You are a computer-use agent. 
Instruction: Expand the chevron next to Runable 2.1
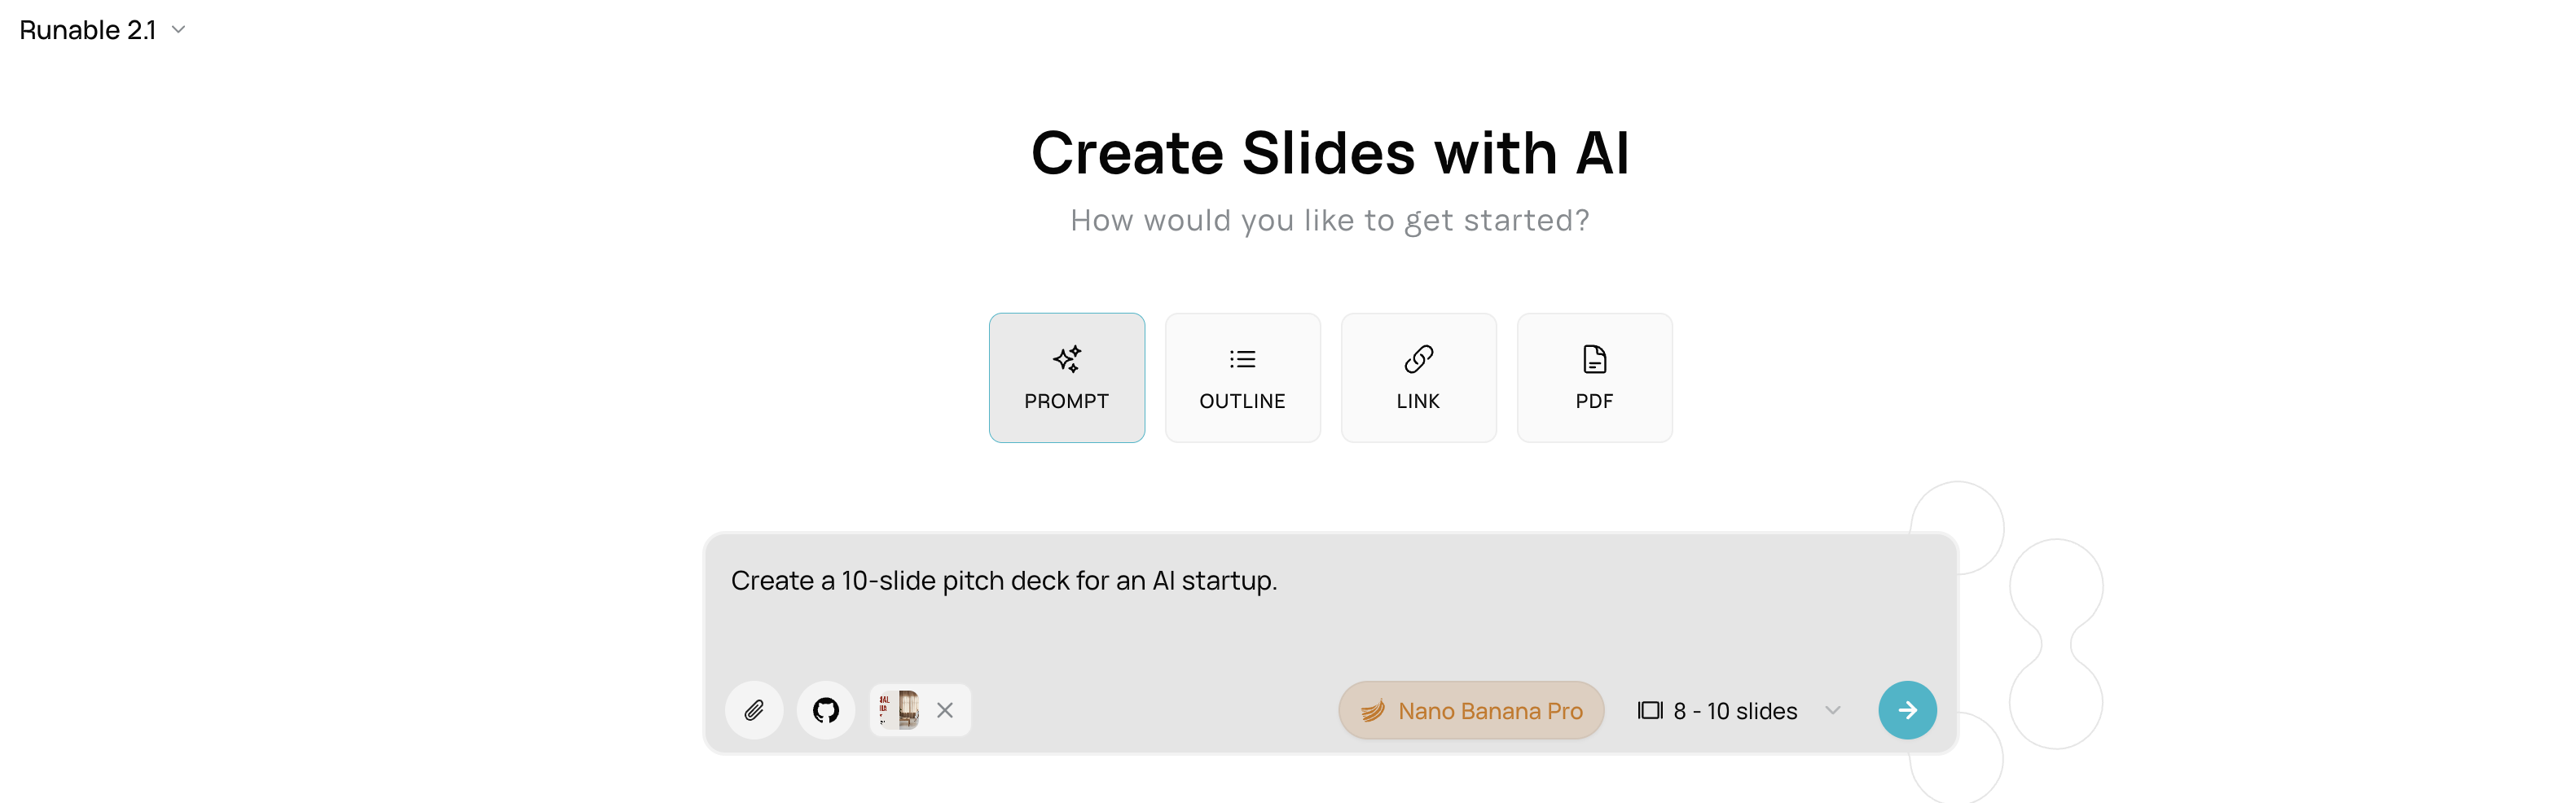(179, 30)
